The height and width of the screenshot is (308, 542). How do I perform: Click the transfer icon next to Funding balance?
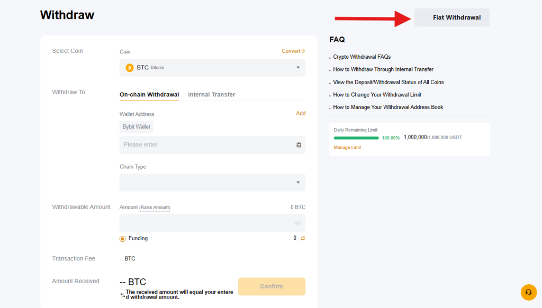tap(302, 238)
